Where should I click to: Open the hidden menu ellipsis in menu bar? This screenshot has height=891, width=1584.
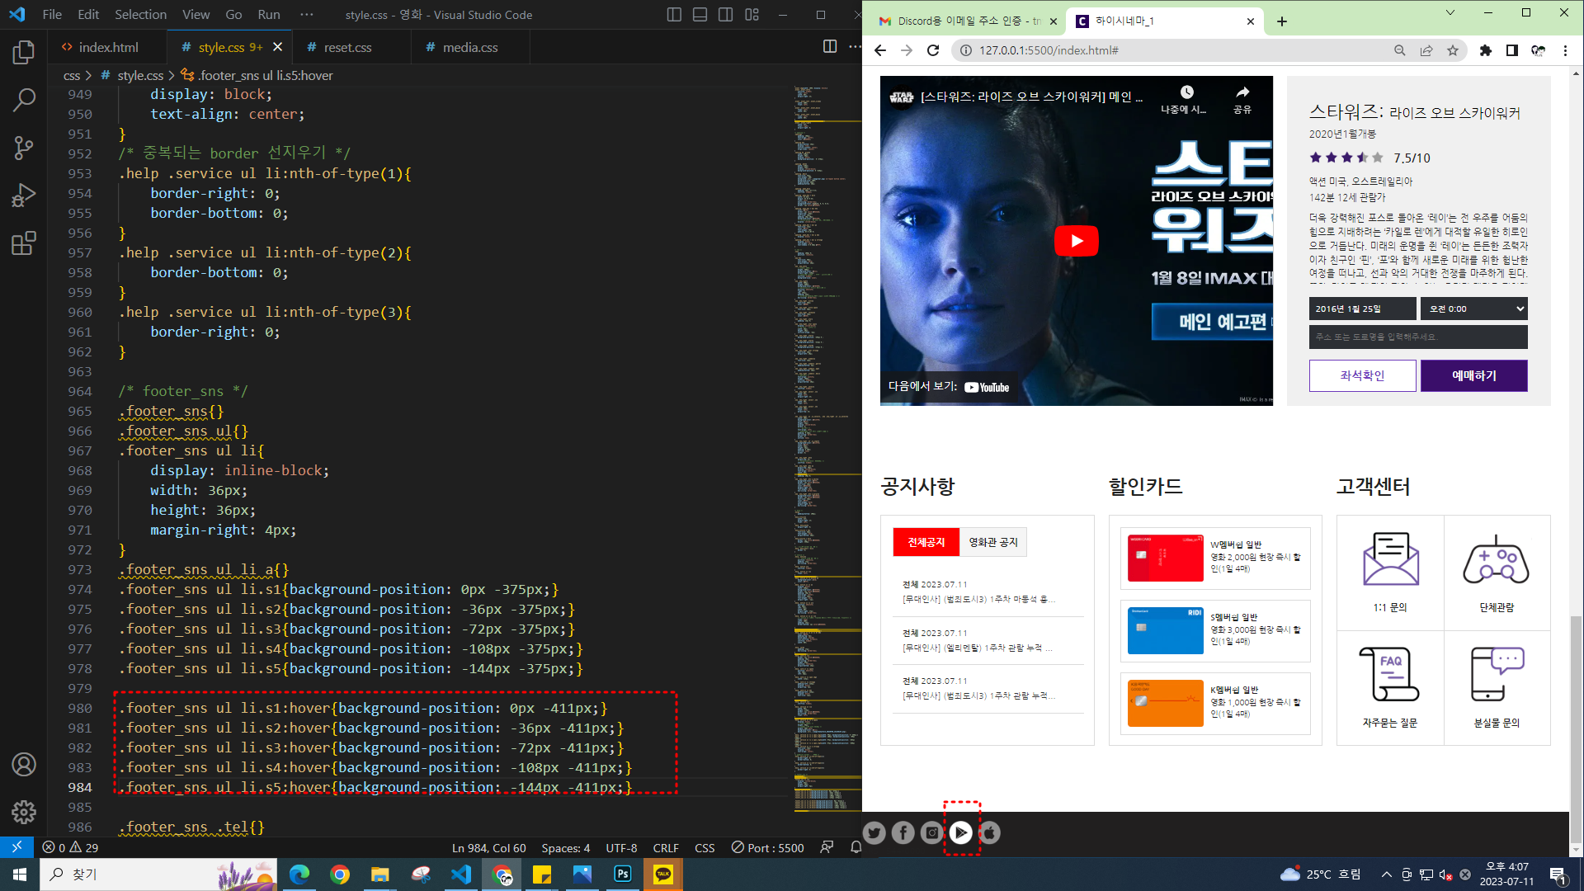(x=307, y=15)
